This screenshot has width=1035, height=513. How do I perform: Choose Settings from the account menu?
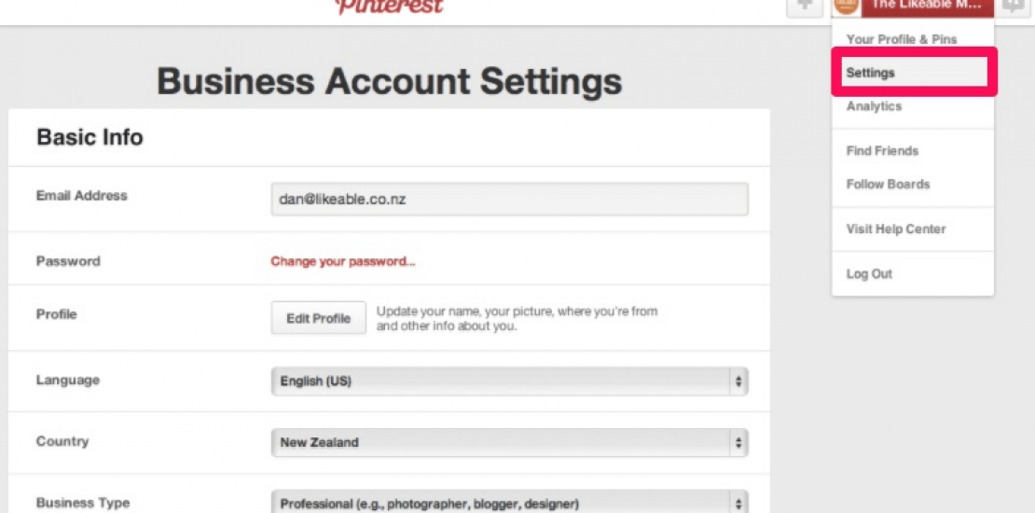[871, 73]
